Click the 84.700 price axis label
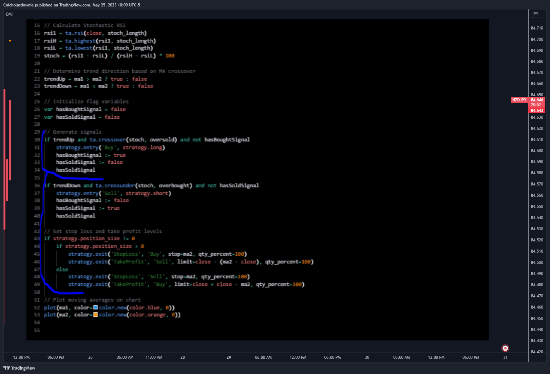 [537, 39]
